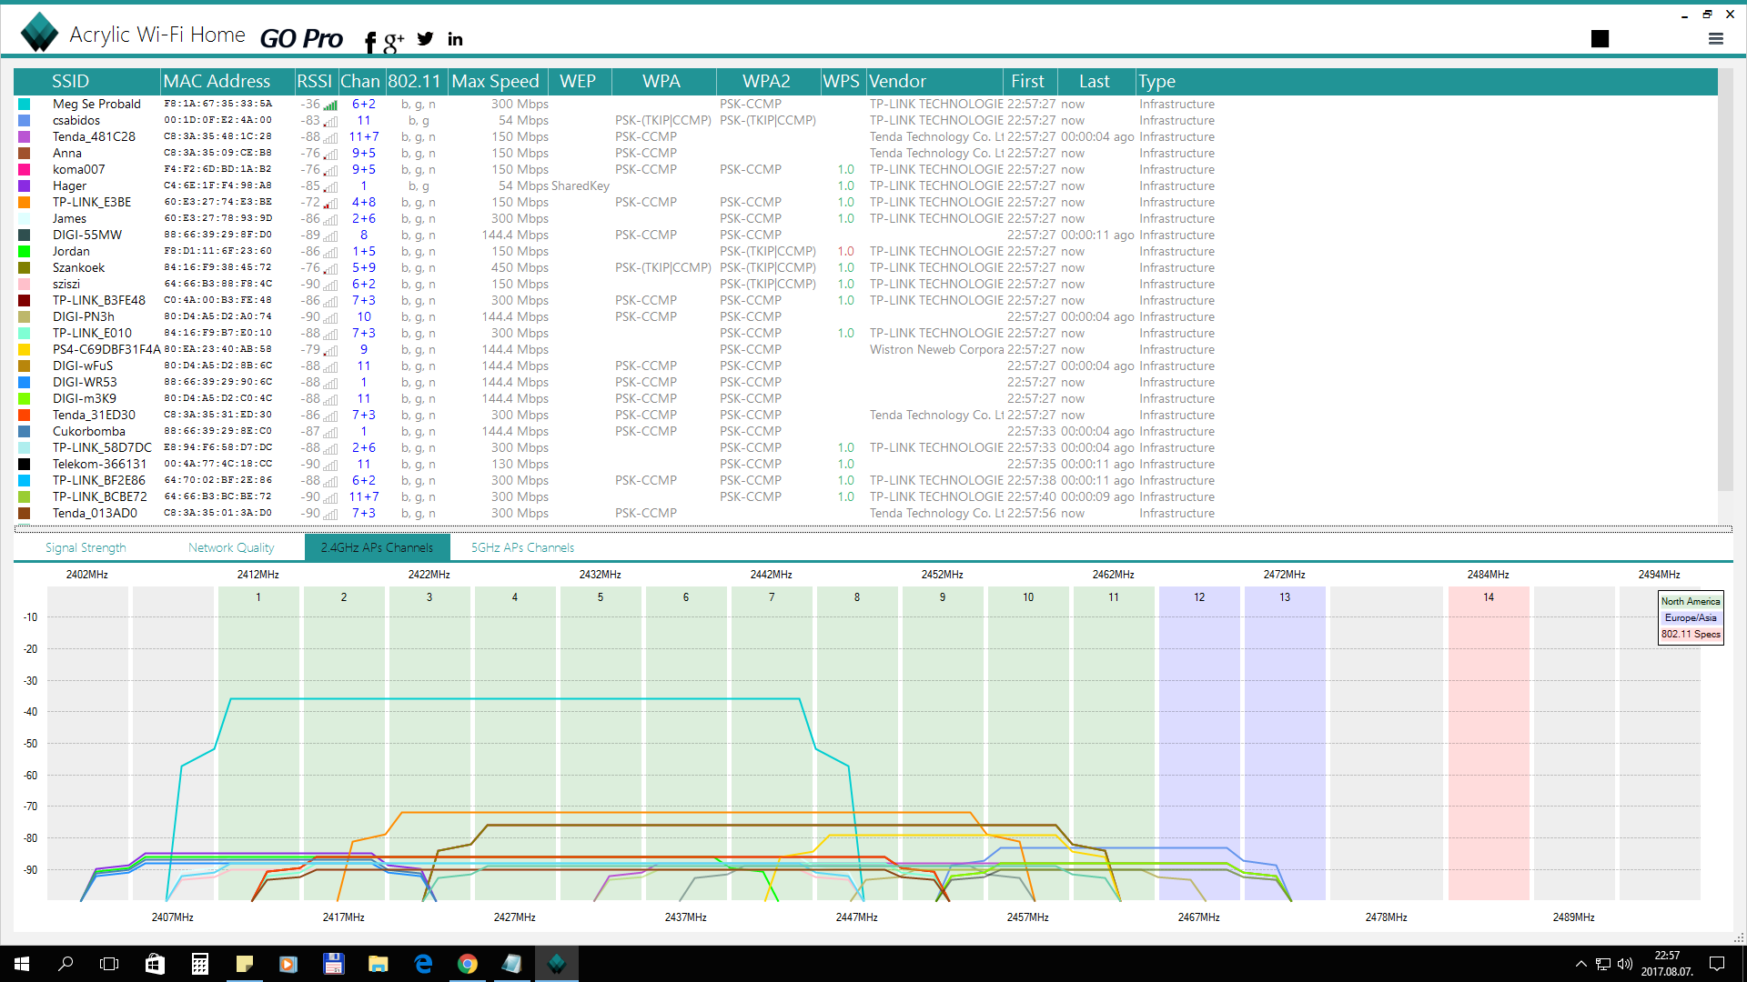Screen dimensions: 1747x982
Task: Select the North America region option
Action: coord(1691,601)
